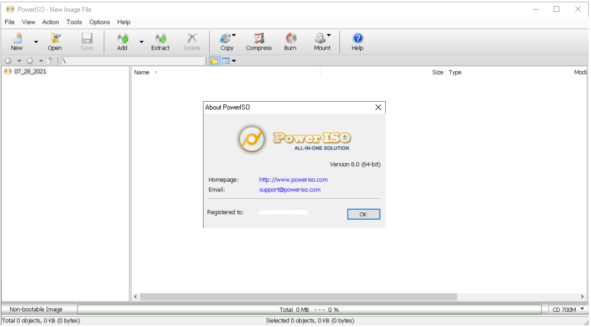
Task: Expand the New button dropdown arrow
Action: point(36,42)
